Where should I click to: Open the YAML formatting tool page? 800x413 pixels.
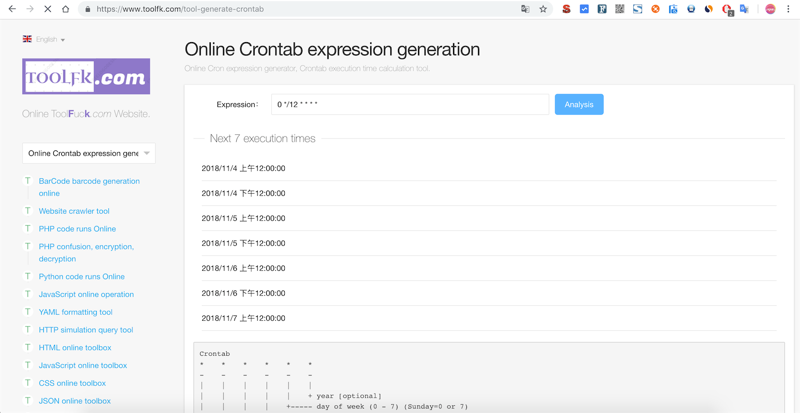click(x=75, y=311)
